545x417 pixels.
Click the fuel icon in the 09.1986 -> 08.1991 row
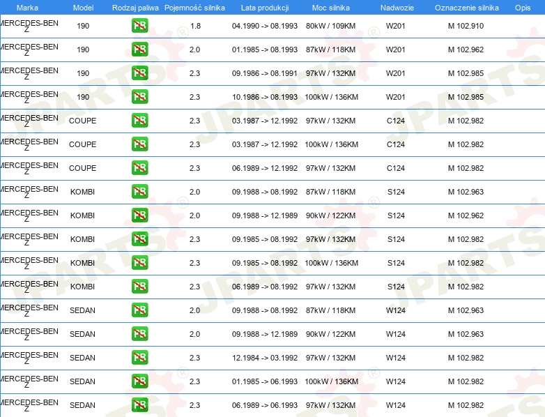(x=139, y=73)
